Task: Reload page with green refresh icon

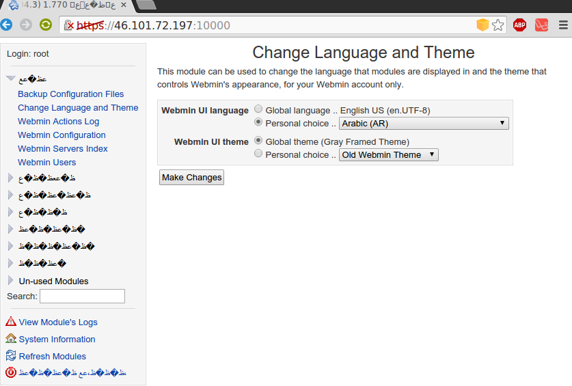Action: coord(46,25)
